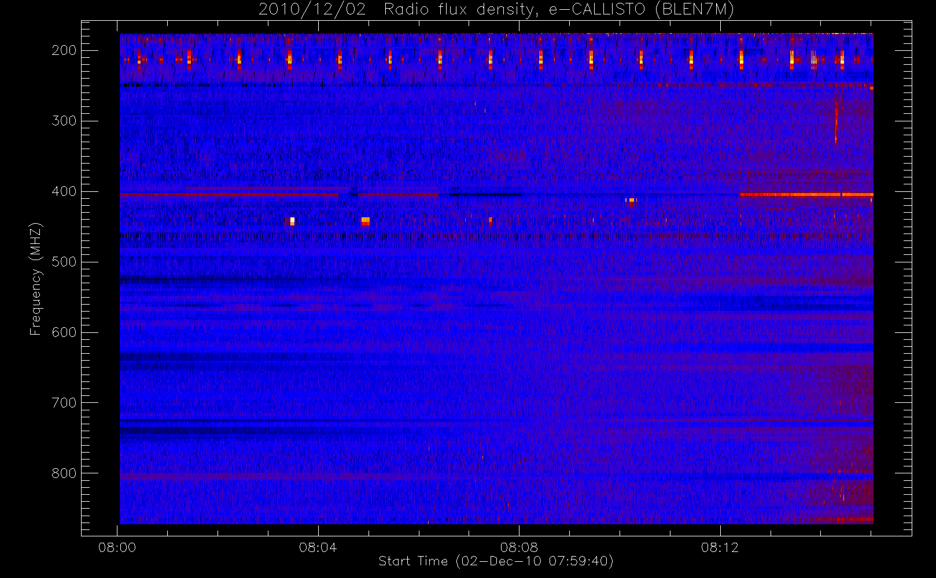Click the date 2010/12/02 in the title
Screen dimensions: 936x578
tap(312, 10)
